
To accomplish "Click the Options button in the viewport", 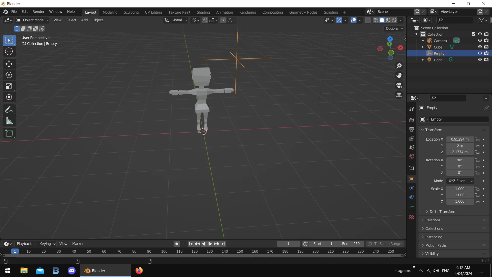I will [394, 28].
